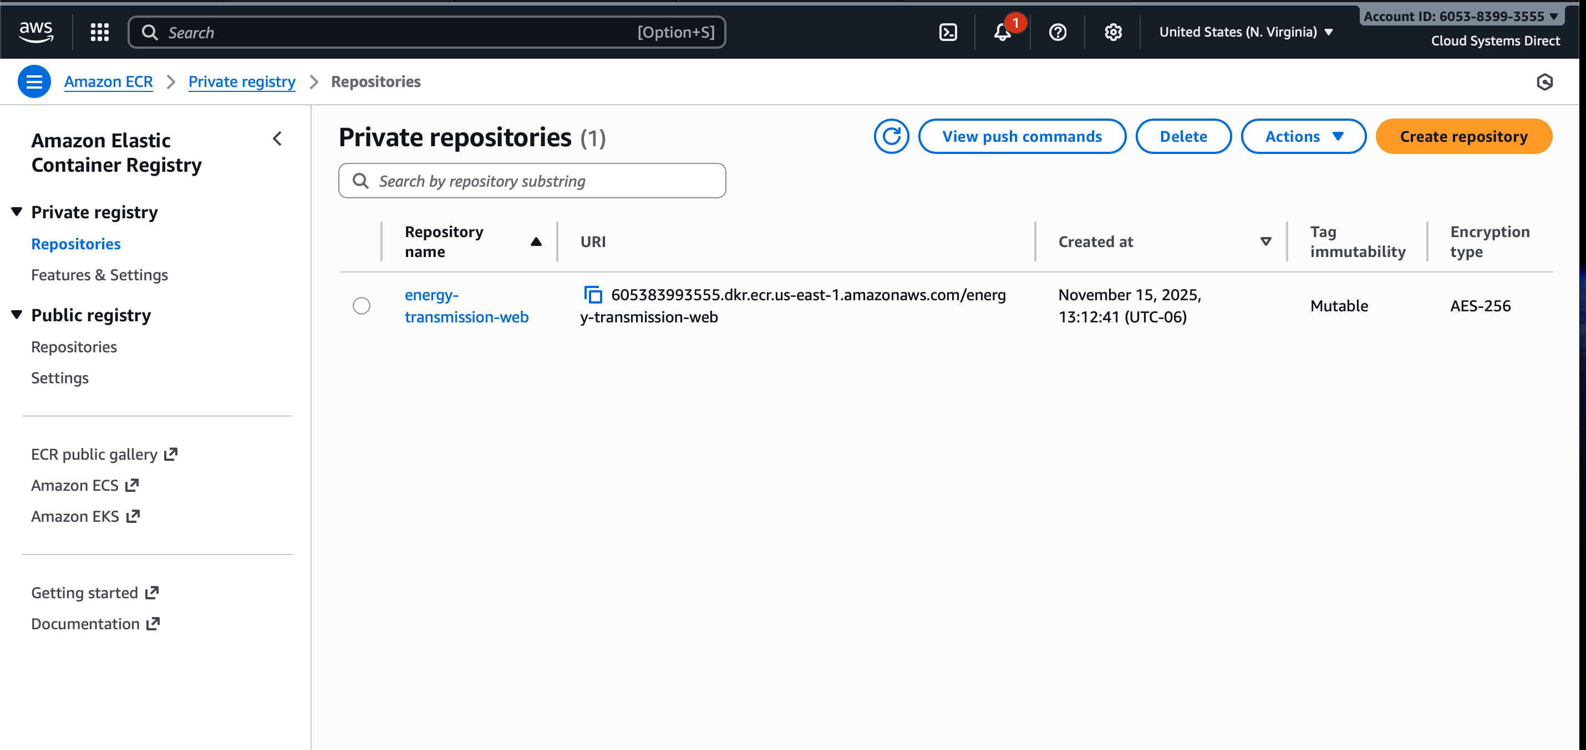Collapse the Private registry section
This screenshot has height=750, width=1586.
tap(16, 211)
